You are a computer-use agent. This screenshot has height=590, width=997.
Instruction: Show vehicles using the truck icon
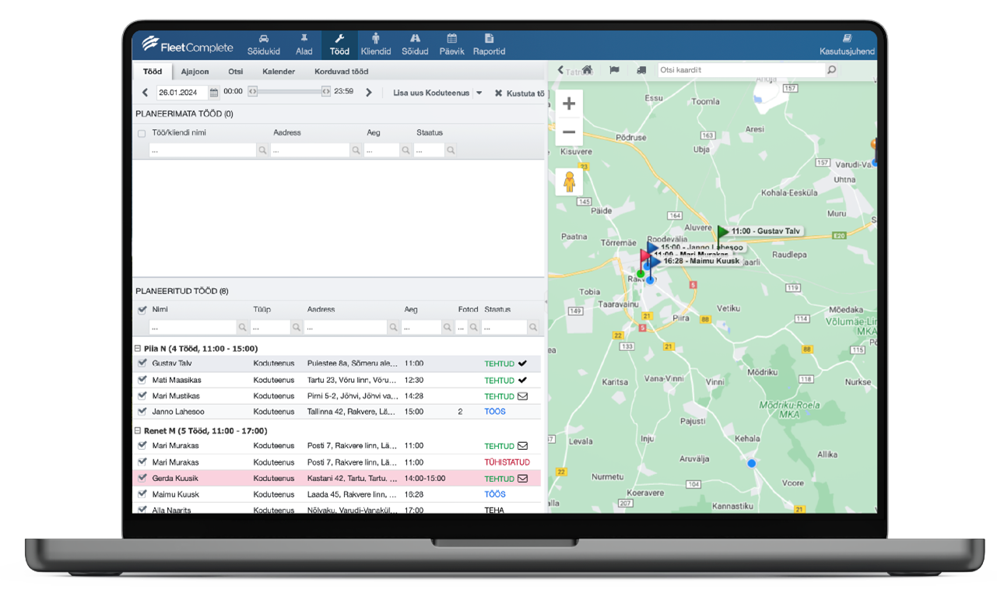point(641,70)
